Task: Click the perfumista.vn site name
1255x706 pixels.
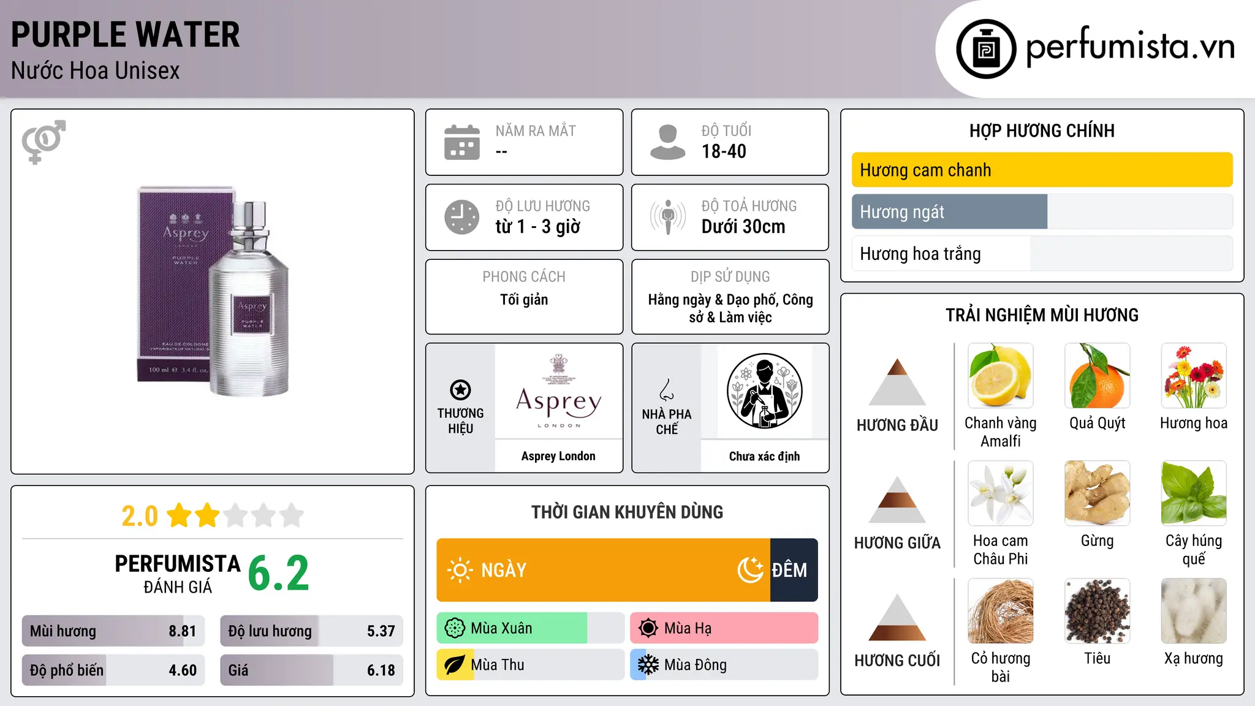Action: coord(1130,47)
